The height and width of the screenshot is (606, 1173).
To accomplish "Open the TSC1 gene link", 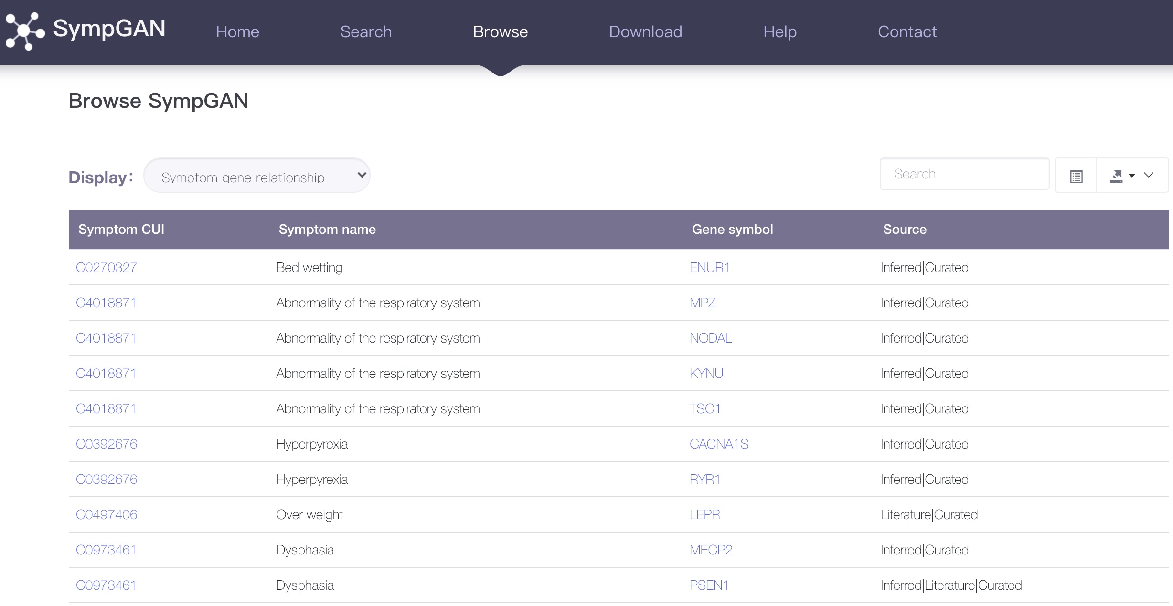I will click(x=704, y=409).
